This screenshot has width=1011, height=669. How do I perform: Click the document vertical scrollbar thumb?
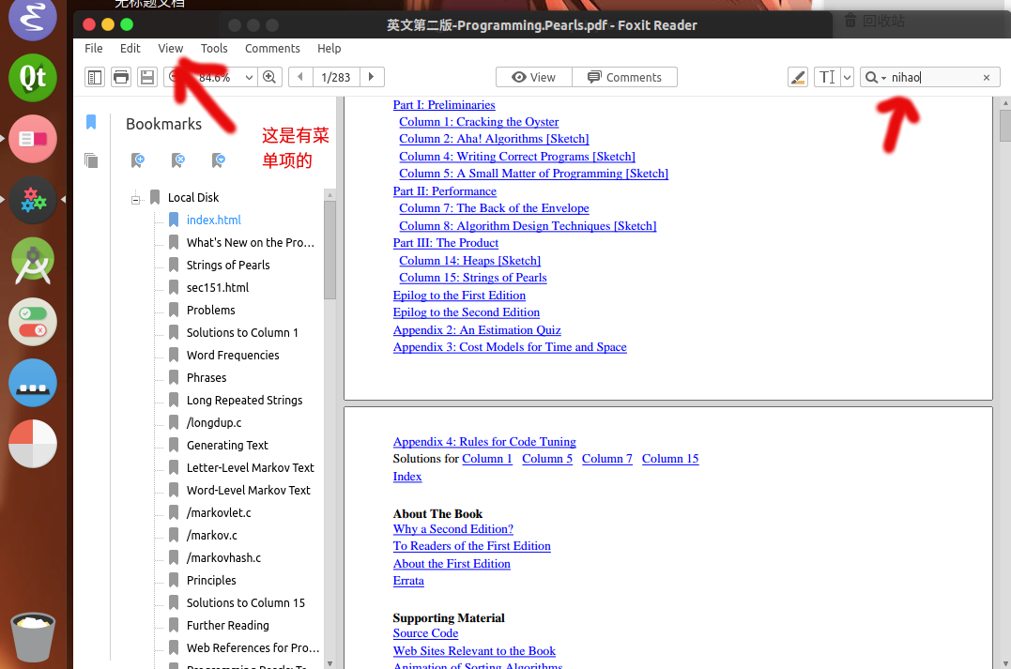pos(1005,126)
